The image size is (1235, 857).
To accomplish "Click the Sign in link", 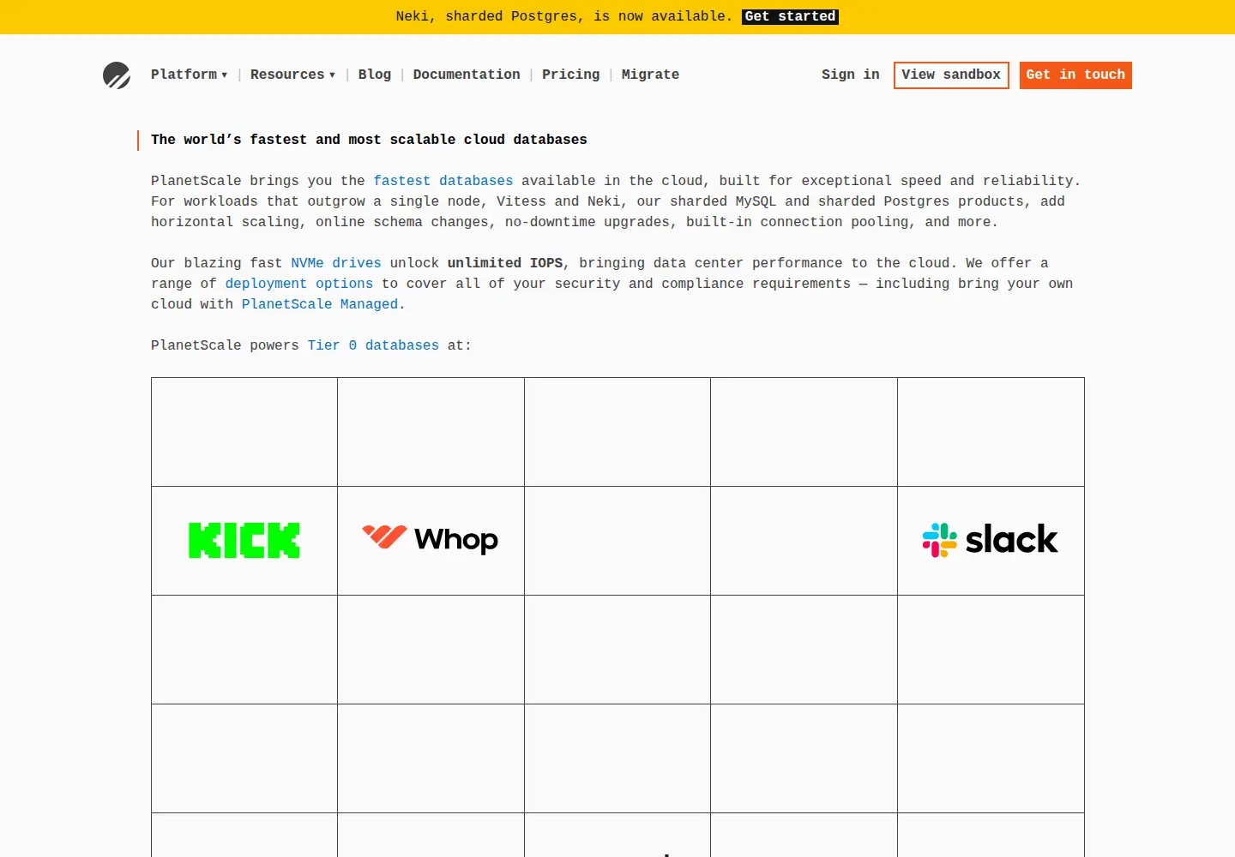I will (851, 75).
